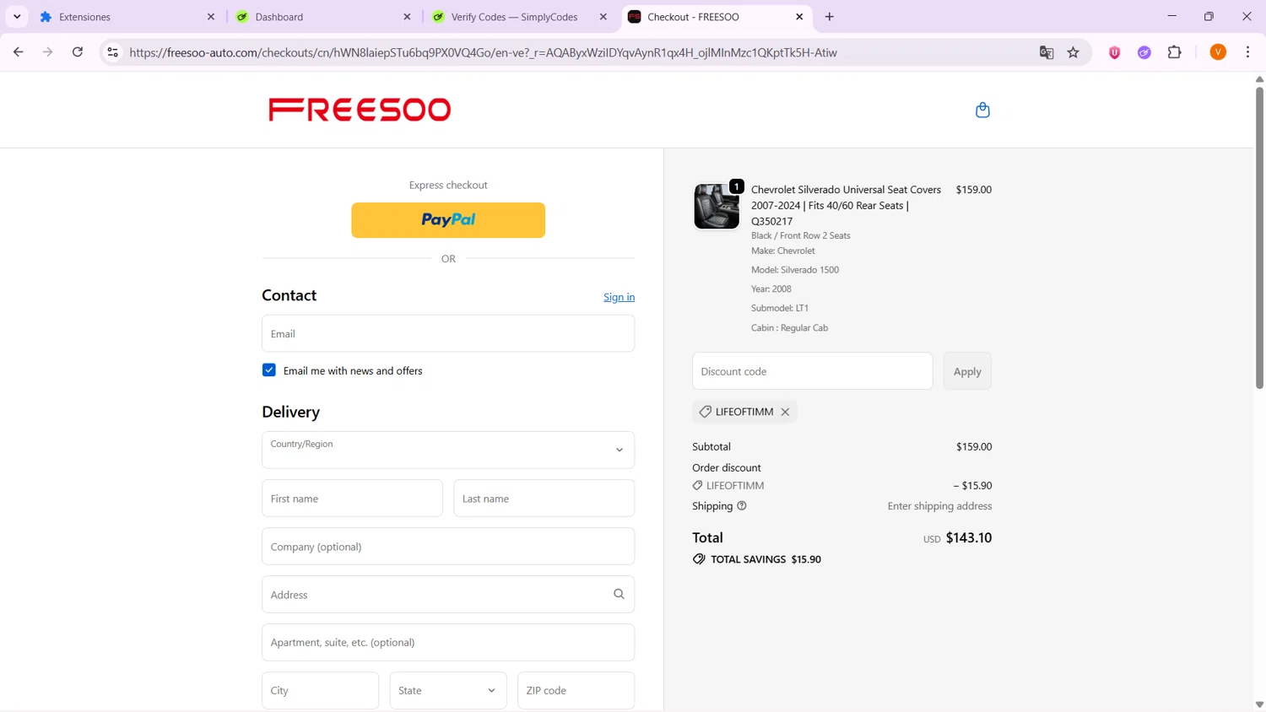Toggle Email me with news and offers
This screenshot has height=712, width=1266.
pyautogui.click(x=269, y=370)
